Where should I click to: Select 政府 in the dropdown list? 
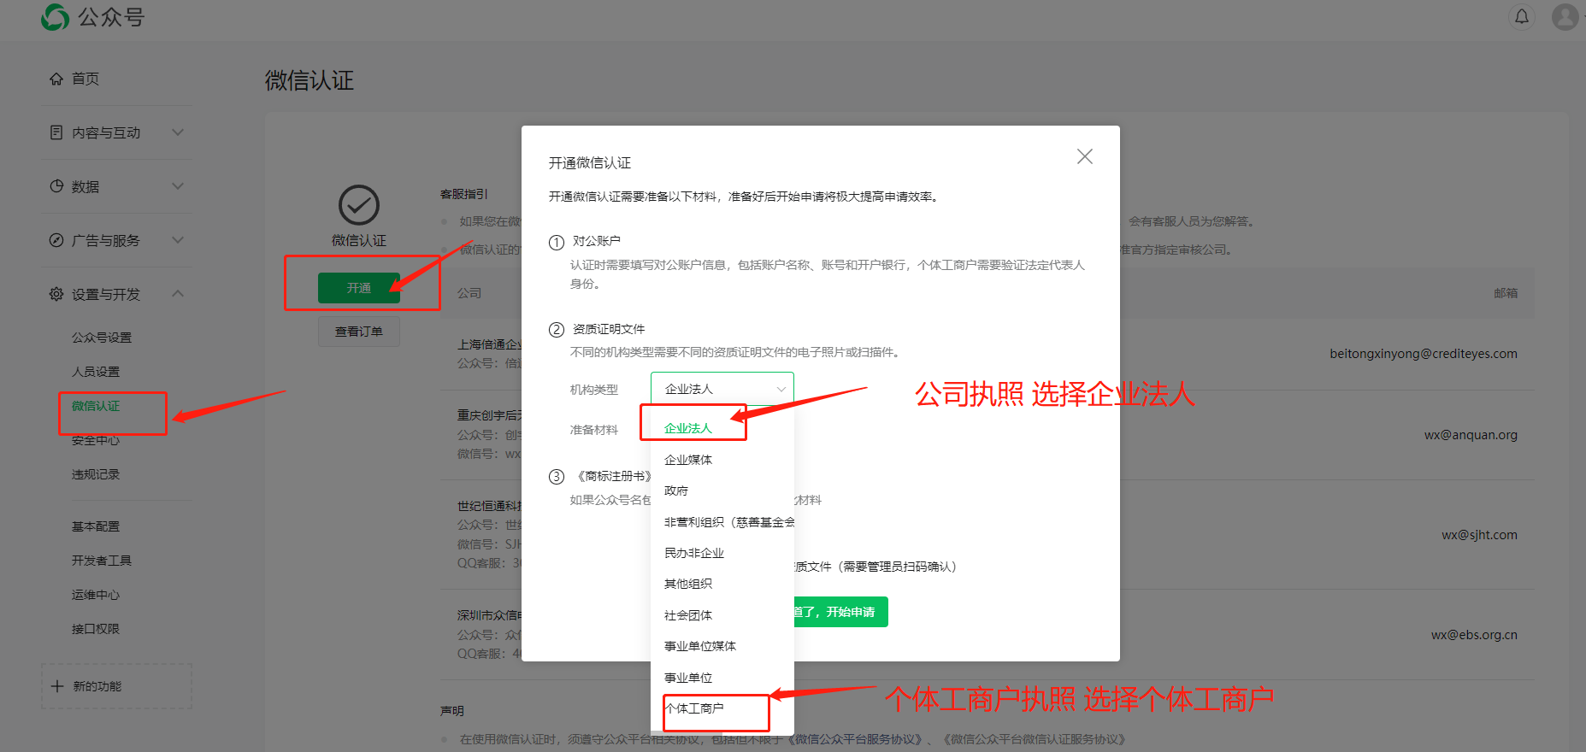point(722,491)
